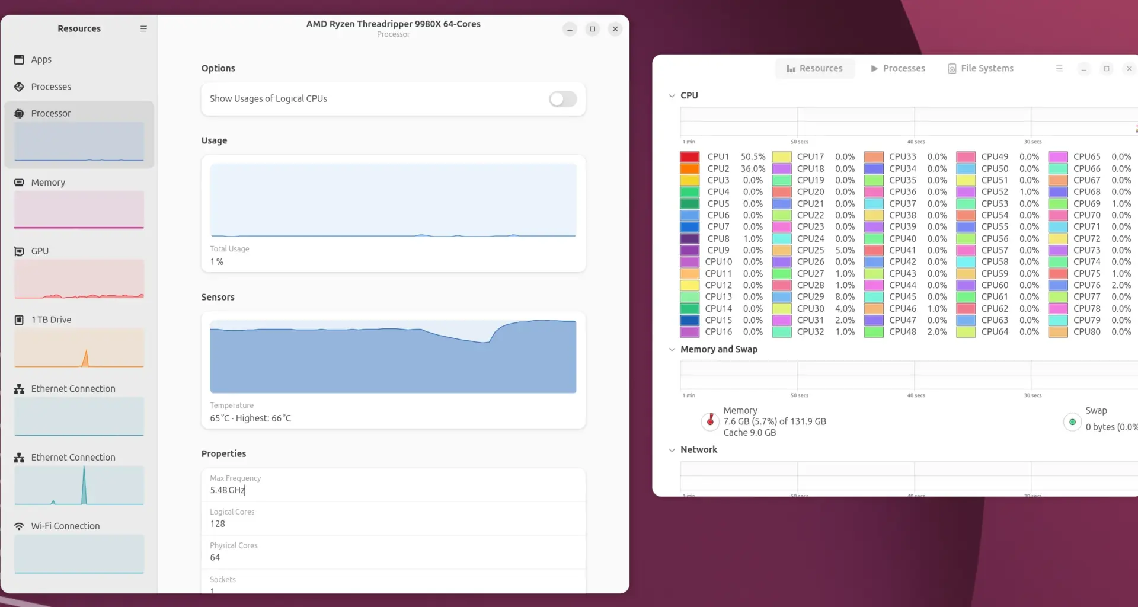Click Resources tab icon in System Monitor

(x=791, y=69)
